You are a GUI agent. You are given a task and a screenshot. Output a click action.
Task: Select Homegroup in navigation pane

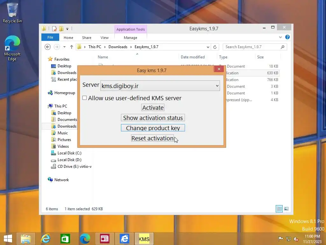coord(64,93)
